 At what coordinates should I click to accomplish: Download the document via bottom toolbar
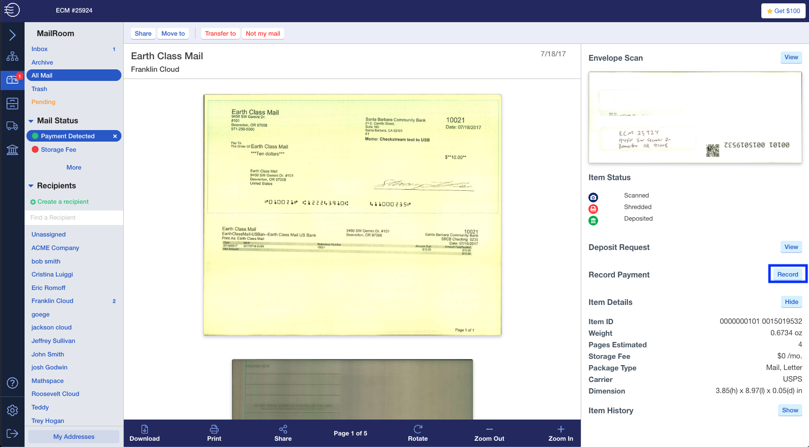pos(144,433)
